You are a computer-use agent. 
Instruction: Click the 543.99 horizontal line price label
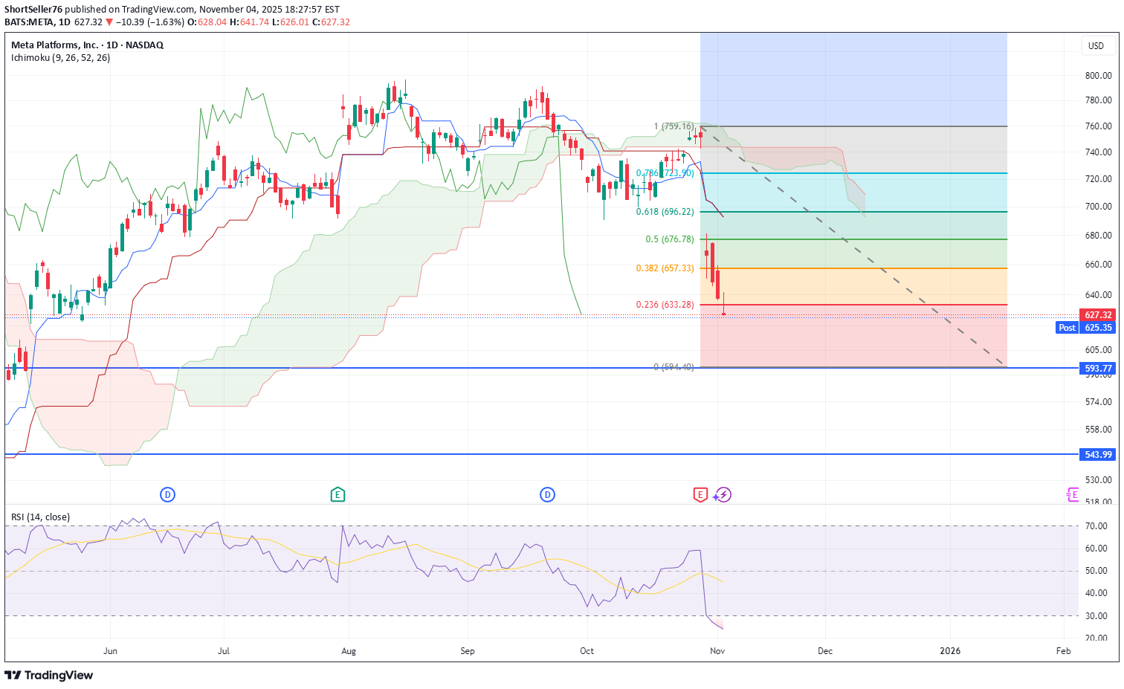tap(1097, 454)
